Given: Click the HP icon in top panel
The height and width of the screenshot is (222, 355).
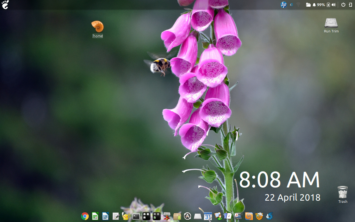Looking at the screenshot, I should (283, 5).
